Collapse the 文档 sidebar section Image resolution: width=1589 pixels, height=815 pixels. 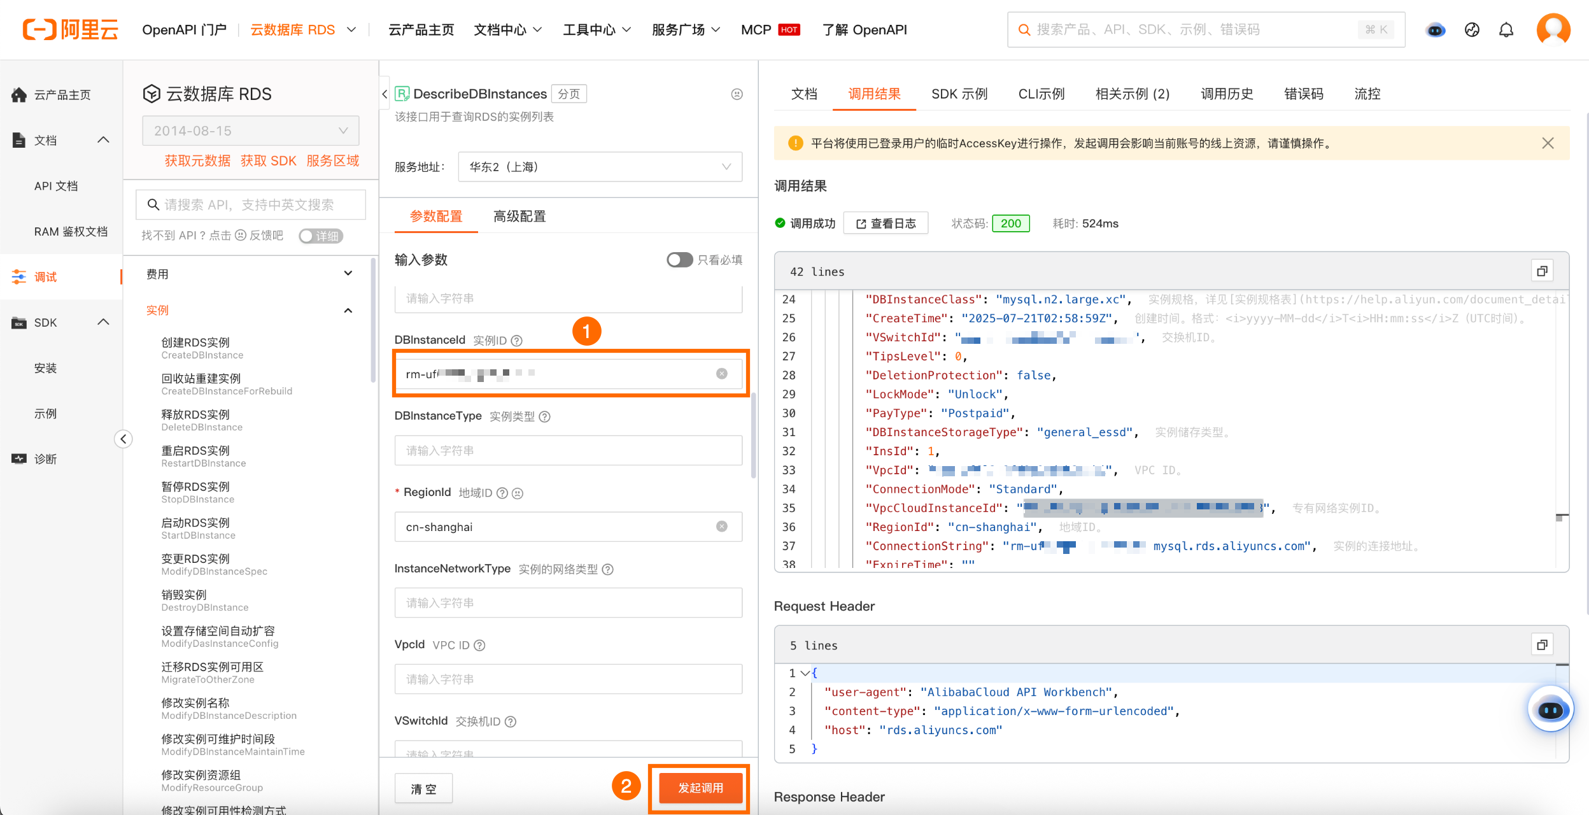pyautogui.click(x=103, y=140)
